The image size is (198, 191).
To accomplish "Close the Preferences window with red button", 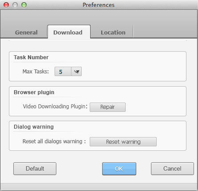I will click(x=6, y=5).
